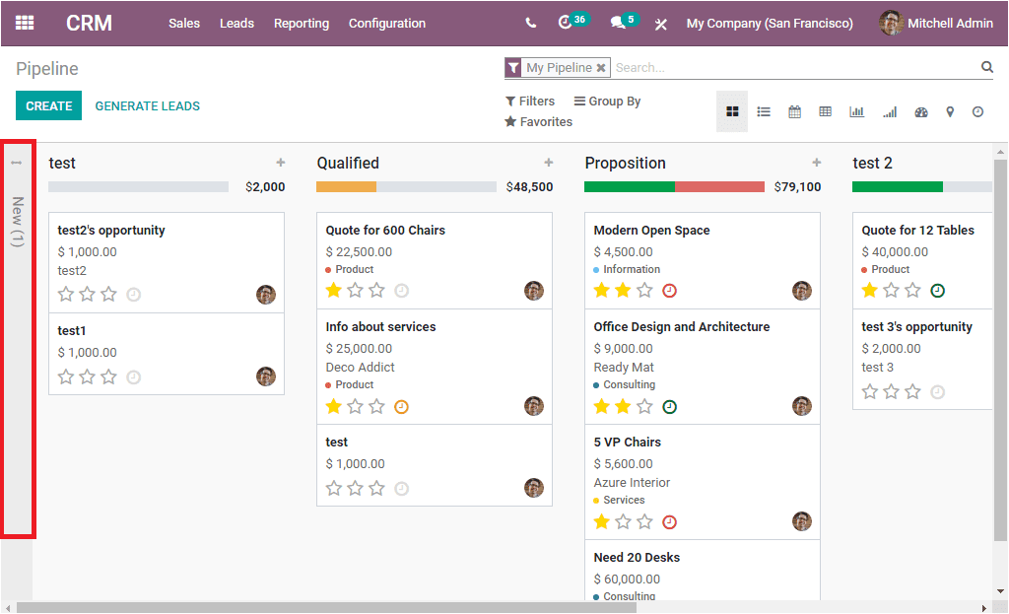Remove the My Pipeline filter tag
The height and width of the screenshot is (614, 1009).
(x=601, y=67)
